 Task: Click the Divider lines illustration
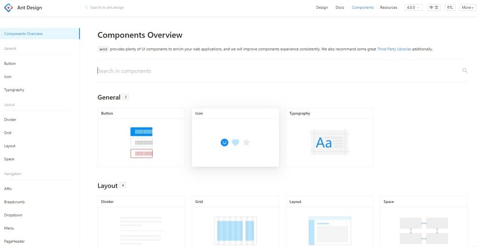click(141, 230)
